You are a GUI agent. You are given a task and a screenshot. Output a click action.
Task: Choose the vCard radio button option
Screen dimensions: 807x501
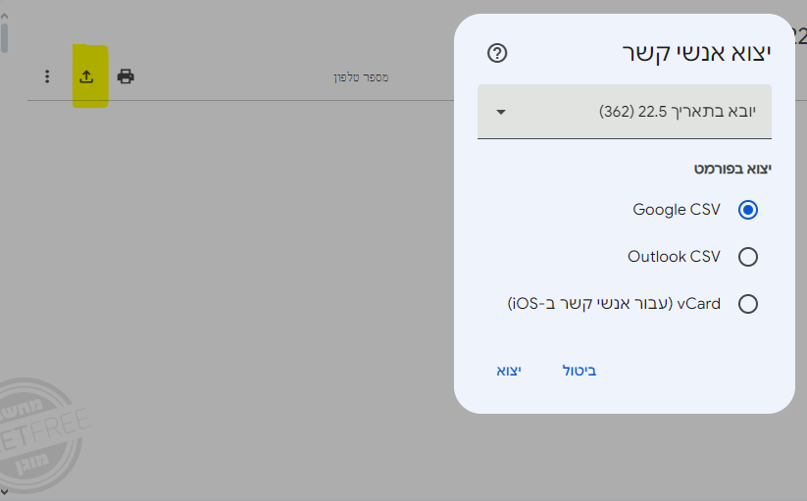(x=748, y=304)
